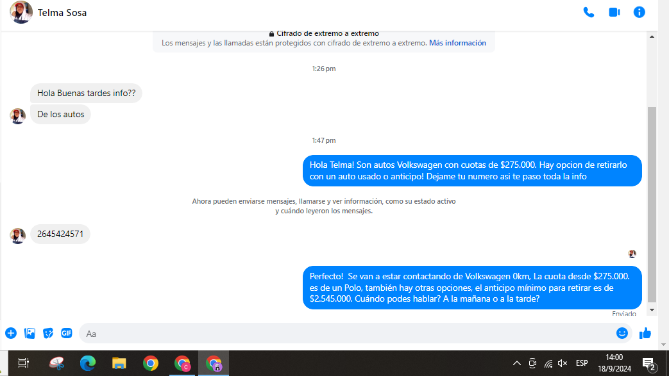Launch Microsoft Edge from the taskbar

(88, 363)
